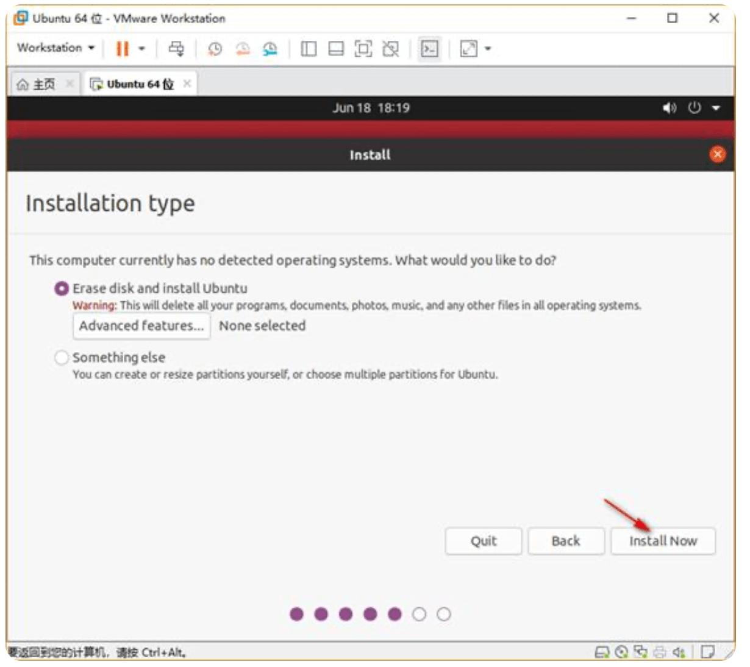This screenshot has width=750, height=667.
Task: Click the VMware Workstation title bar icon
Action: point(21,18)
